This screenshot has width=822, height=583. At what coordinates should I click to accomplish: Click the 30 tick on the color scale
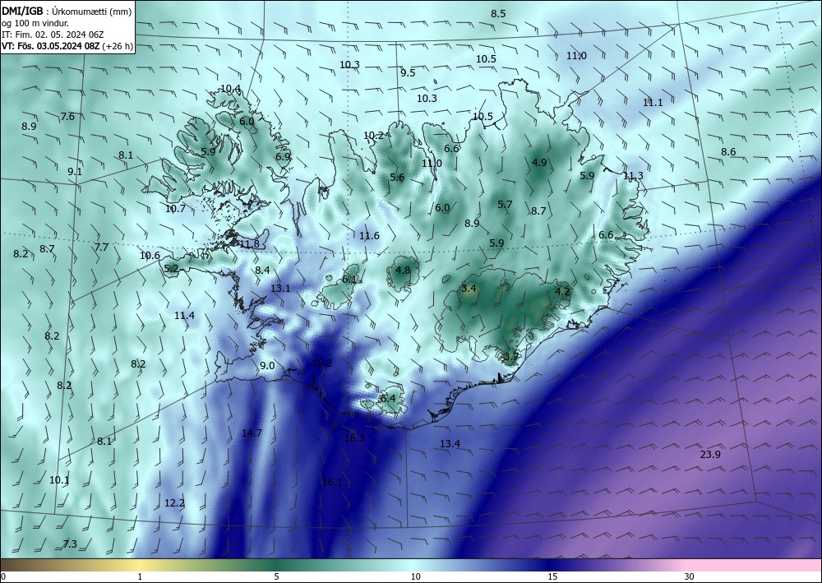coord(689,577)
